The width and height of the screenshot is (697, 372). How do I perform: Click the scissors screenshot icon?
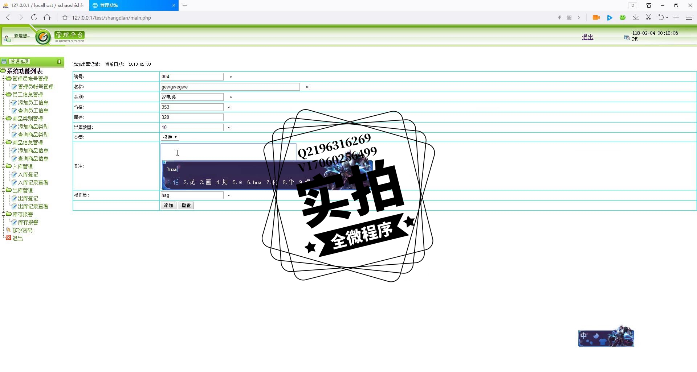coord(648,17)
